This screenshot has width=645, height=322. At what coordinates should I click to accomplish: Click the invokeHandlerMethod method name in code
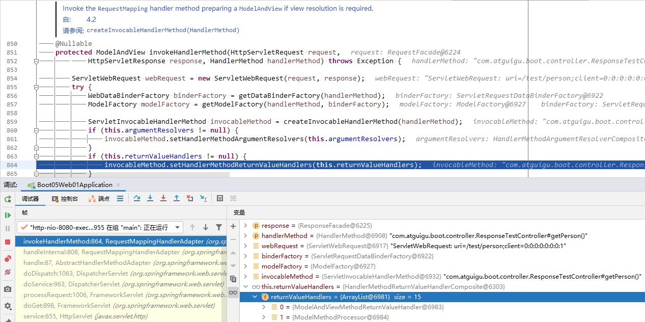click(188, 52)
